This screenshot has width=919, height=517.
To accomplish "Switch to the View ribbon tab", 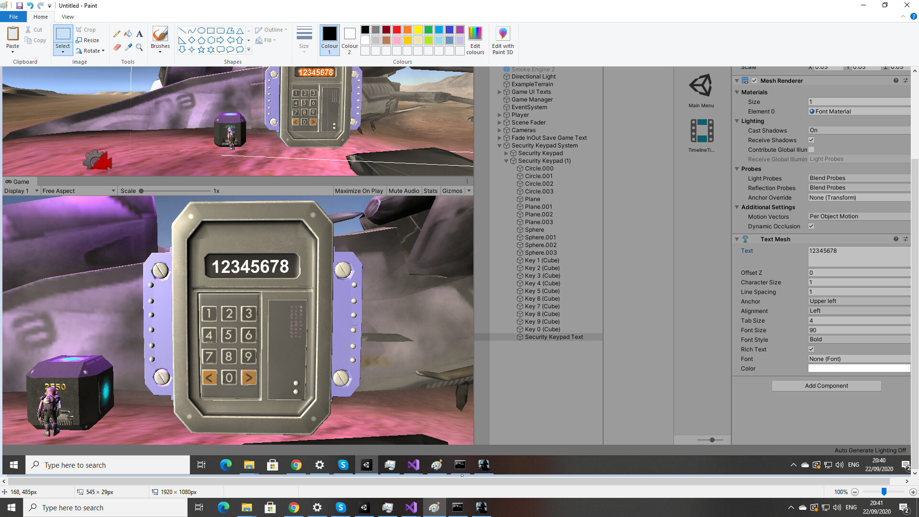I will (67, 17).
